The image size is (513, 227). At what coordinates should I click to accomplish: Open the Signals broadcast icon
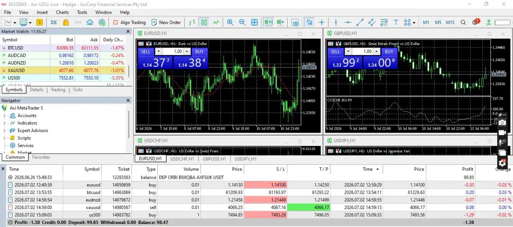point(78,22)
